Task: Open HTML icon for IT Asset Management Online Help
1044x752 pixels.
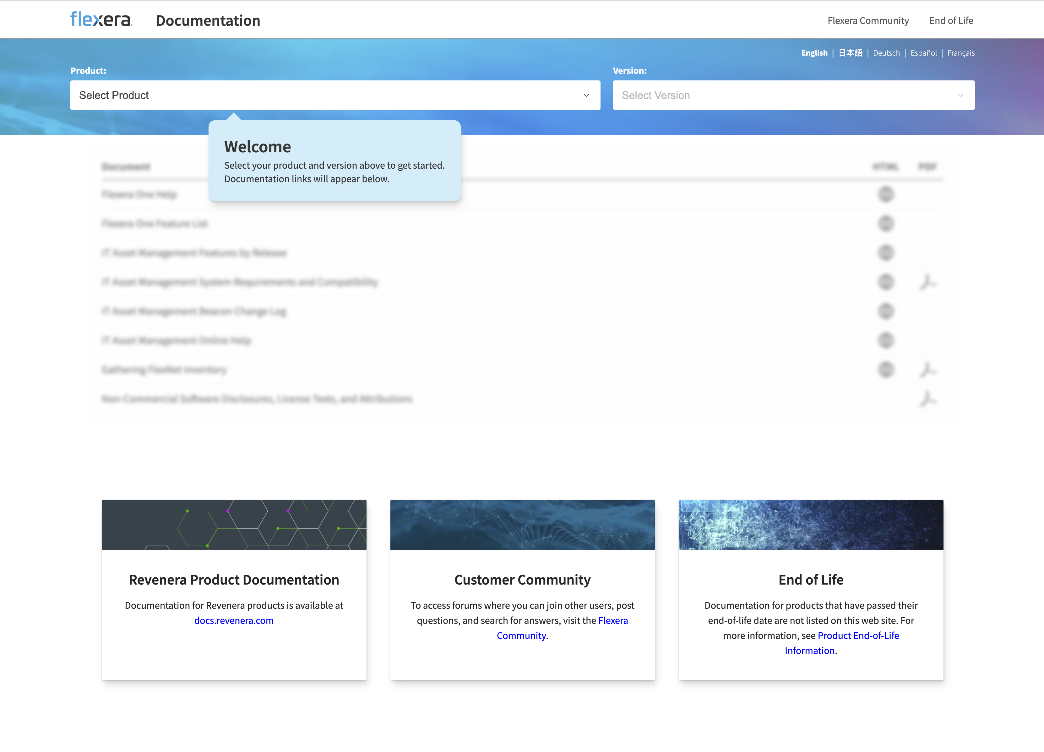Action: point(885,340)
